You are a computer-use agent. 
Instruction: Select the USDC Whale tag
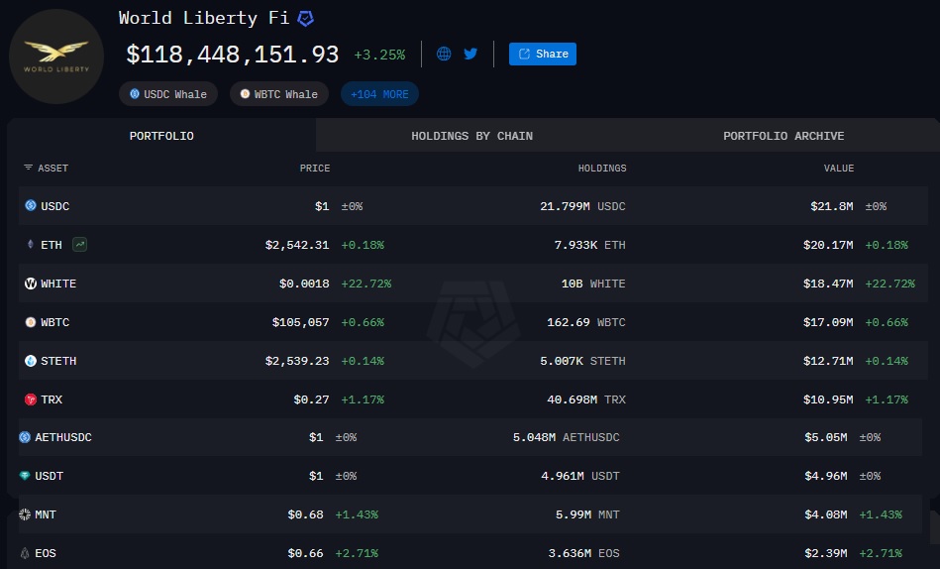[x=168, y=94]
